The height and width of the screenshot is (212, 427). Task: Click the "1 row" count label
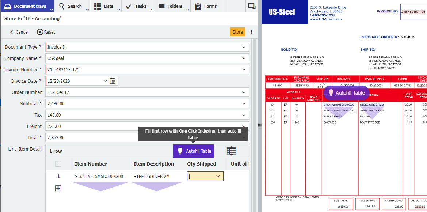[56, 151]
